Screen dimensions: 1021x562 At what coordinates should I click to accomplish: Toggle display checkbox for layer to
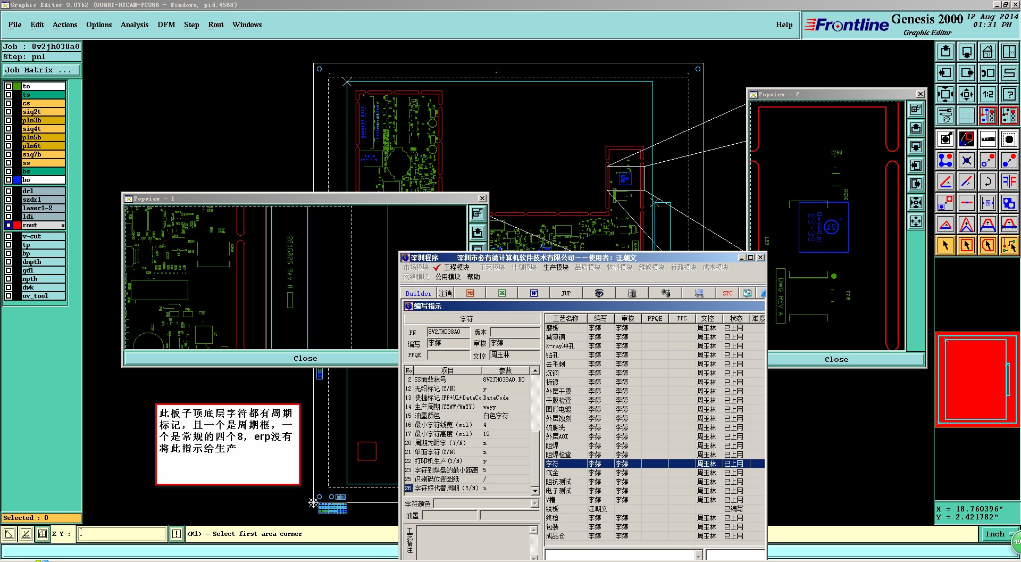point(9,86)
